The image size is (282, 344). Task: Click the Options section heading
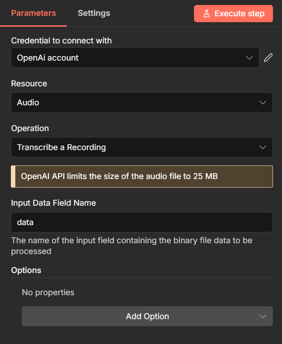coord(26,270)
